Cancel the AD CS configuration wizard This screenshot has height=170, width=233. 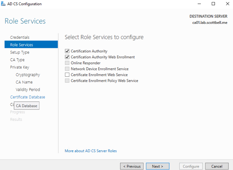click(217, 166)
